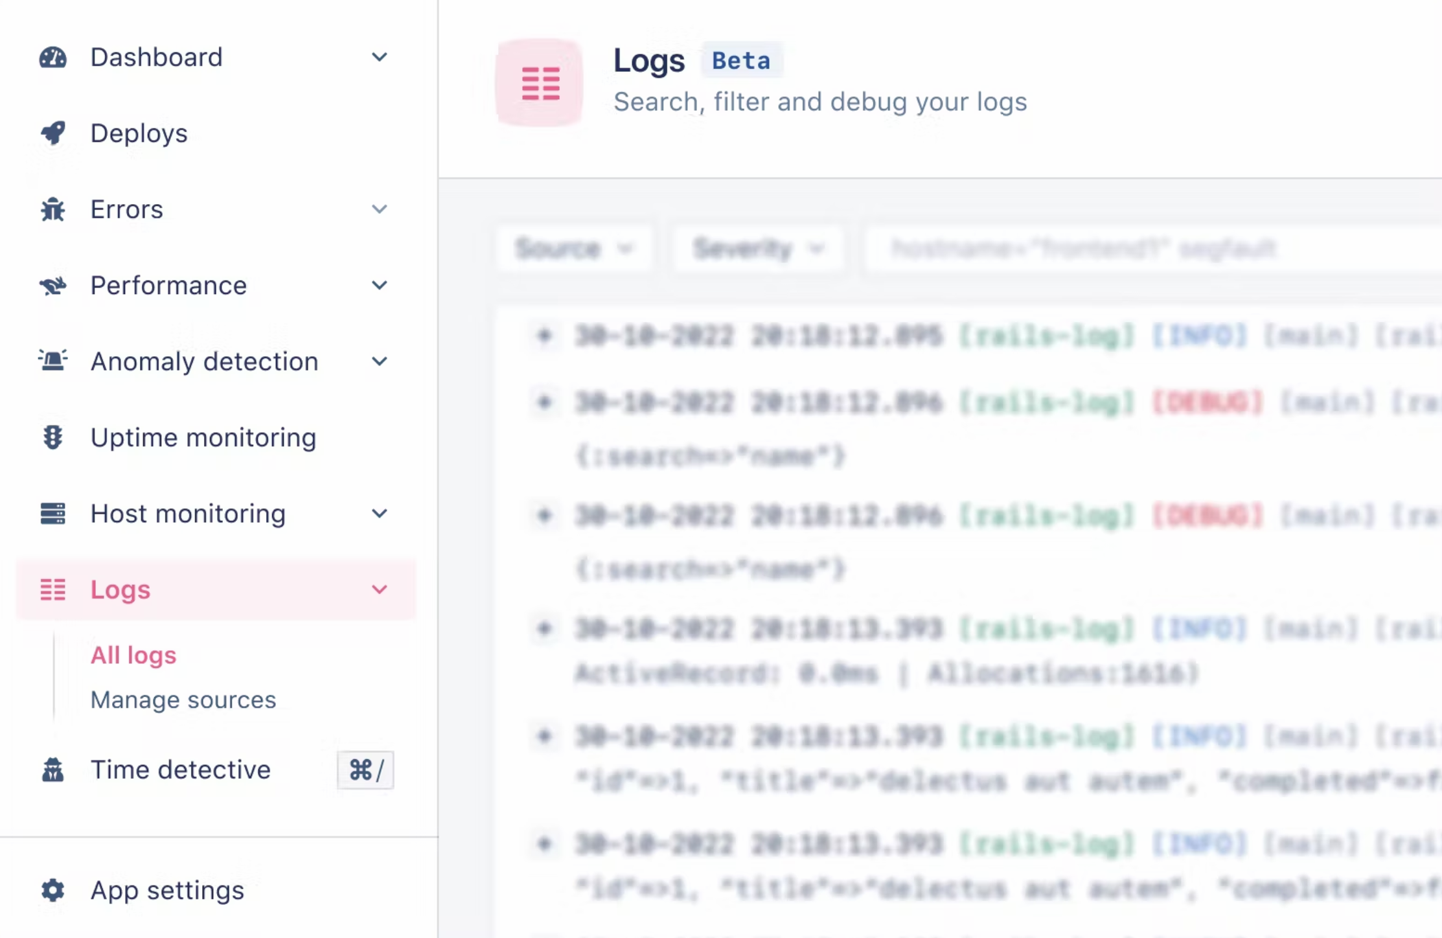
Task: Click the Host monitoring server icon
Action: click(53, 514)
